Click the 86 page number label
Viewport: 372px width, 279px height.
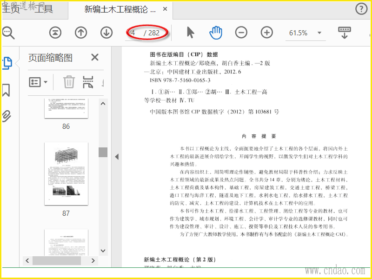tap(66, 126)
